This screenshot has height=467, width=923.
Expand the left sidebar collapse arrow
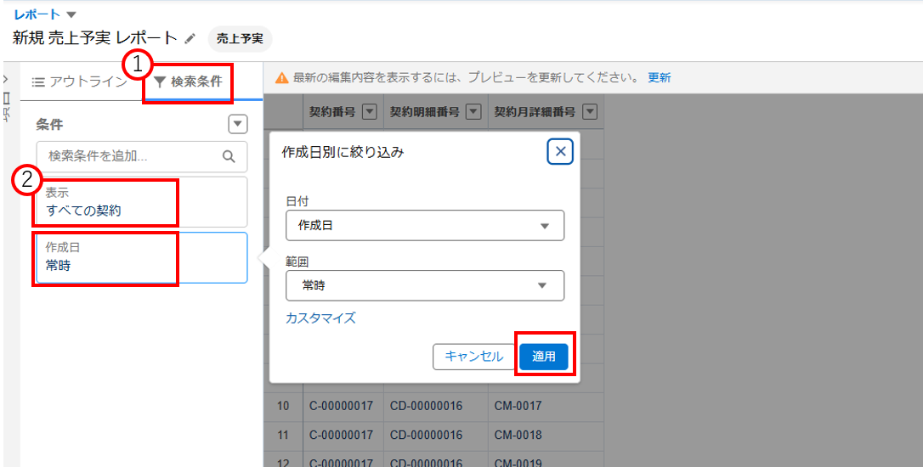[x=7, y=77]
